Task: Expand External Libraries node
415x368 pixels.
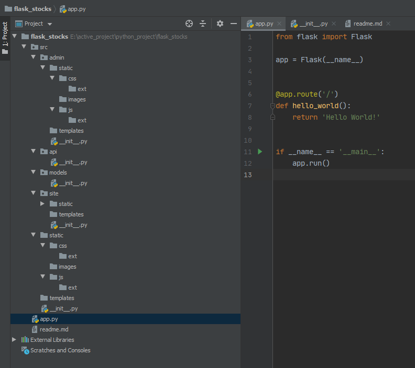Action: [x=14, y=340]
